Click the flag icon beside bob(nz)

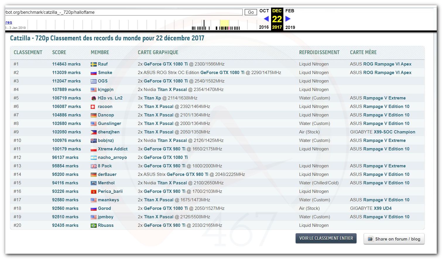94,141
